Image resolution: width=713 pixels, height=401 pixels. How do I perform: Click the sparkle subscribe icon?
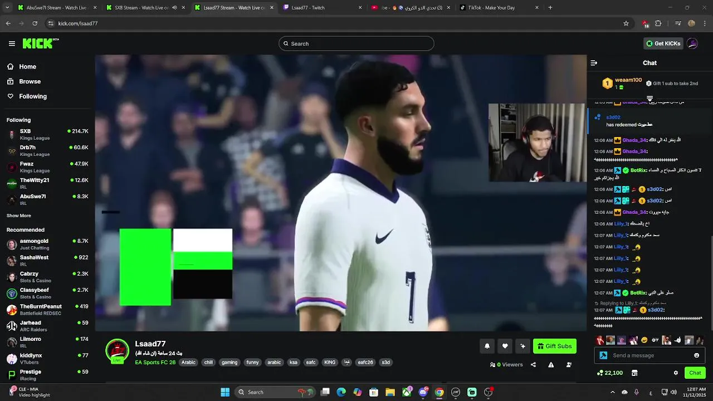tap(522, 346)
